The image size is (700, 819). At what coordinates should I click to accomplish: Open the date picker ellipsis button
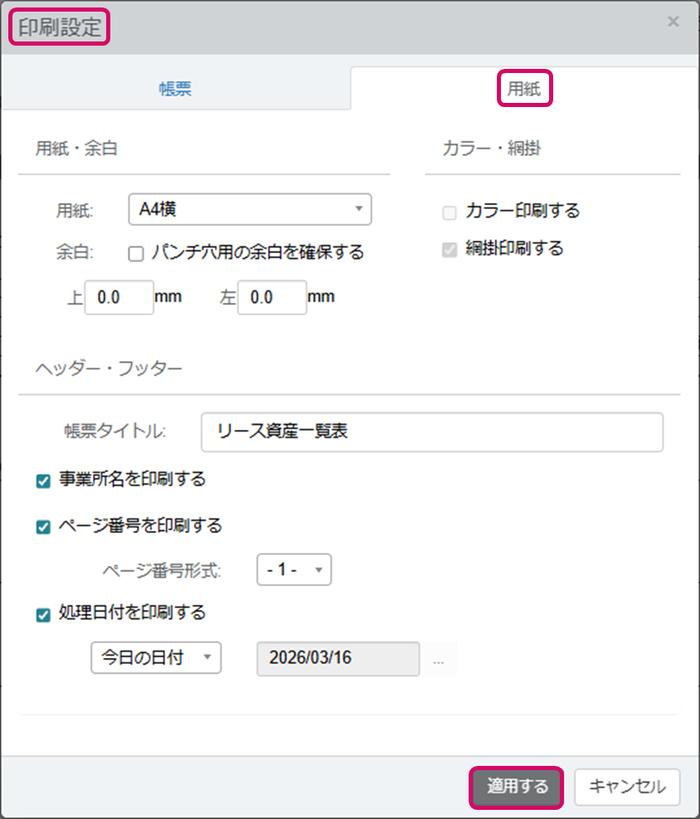click(439, 661)
